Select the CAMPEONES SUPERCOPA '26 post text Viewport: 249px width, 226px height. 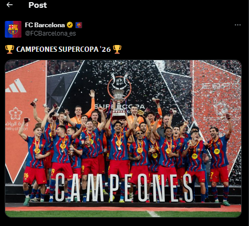[63, 49]
